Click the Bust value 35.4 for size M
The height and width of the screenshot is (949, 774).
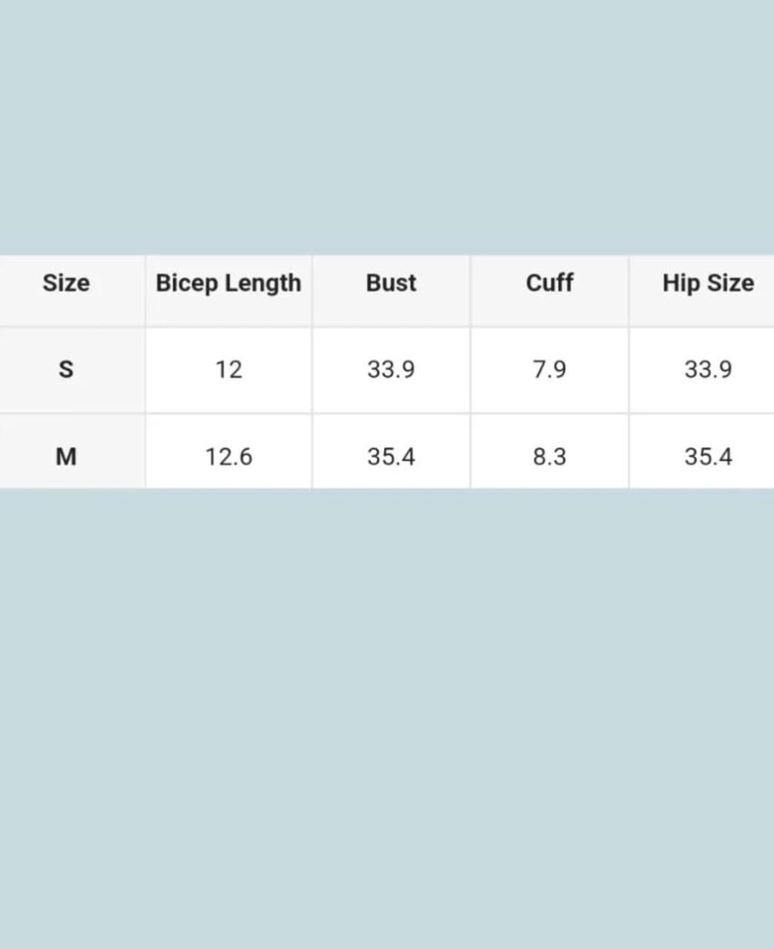[391, 456]
